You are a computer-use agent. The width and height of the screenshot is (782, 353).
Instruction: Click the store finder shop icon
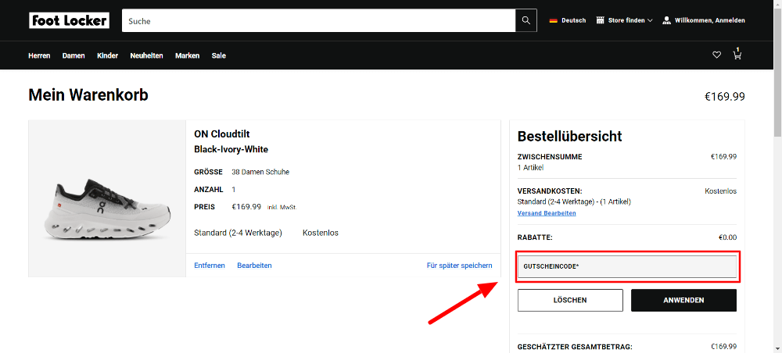pyautogui.click(x=600, y=20)
